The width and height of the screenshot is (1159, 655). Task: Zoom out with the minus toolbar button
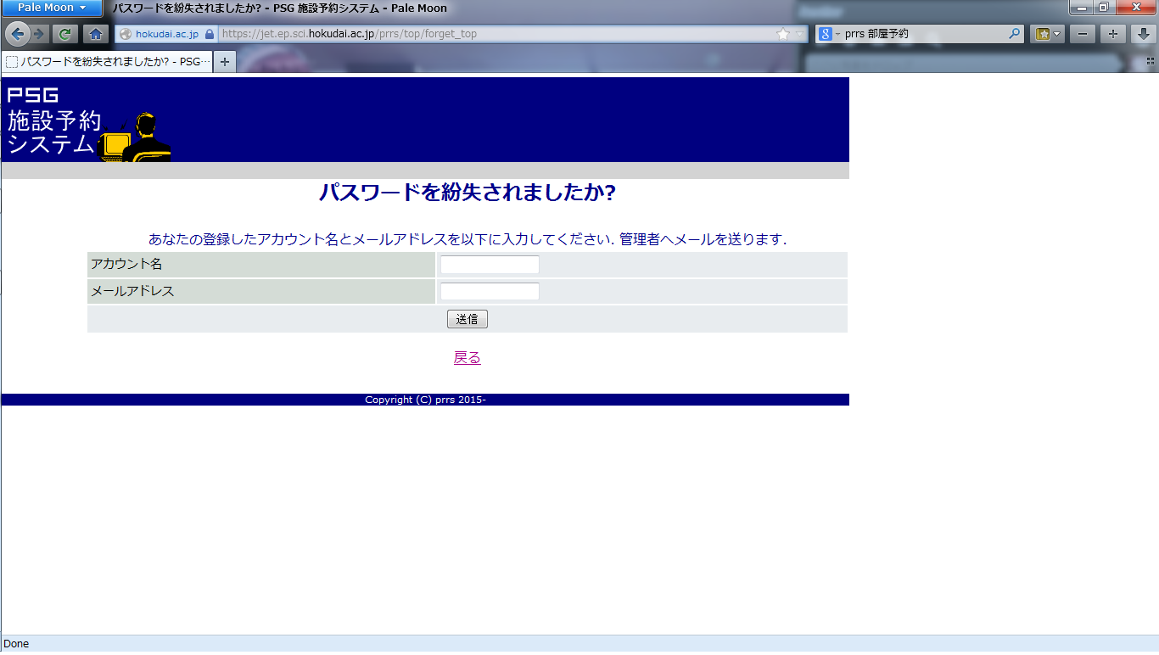click(x=1082, y=34)
